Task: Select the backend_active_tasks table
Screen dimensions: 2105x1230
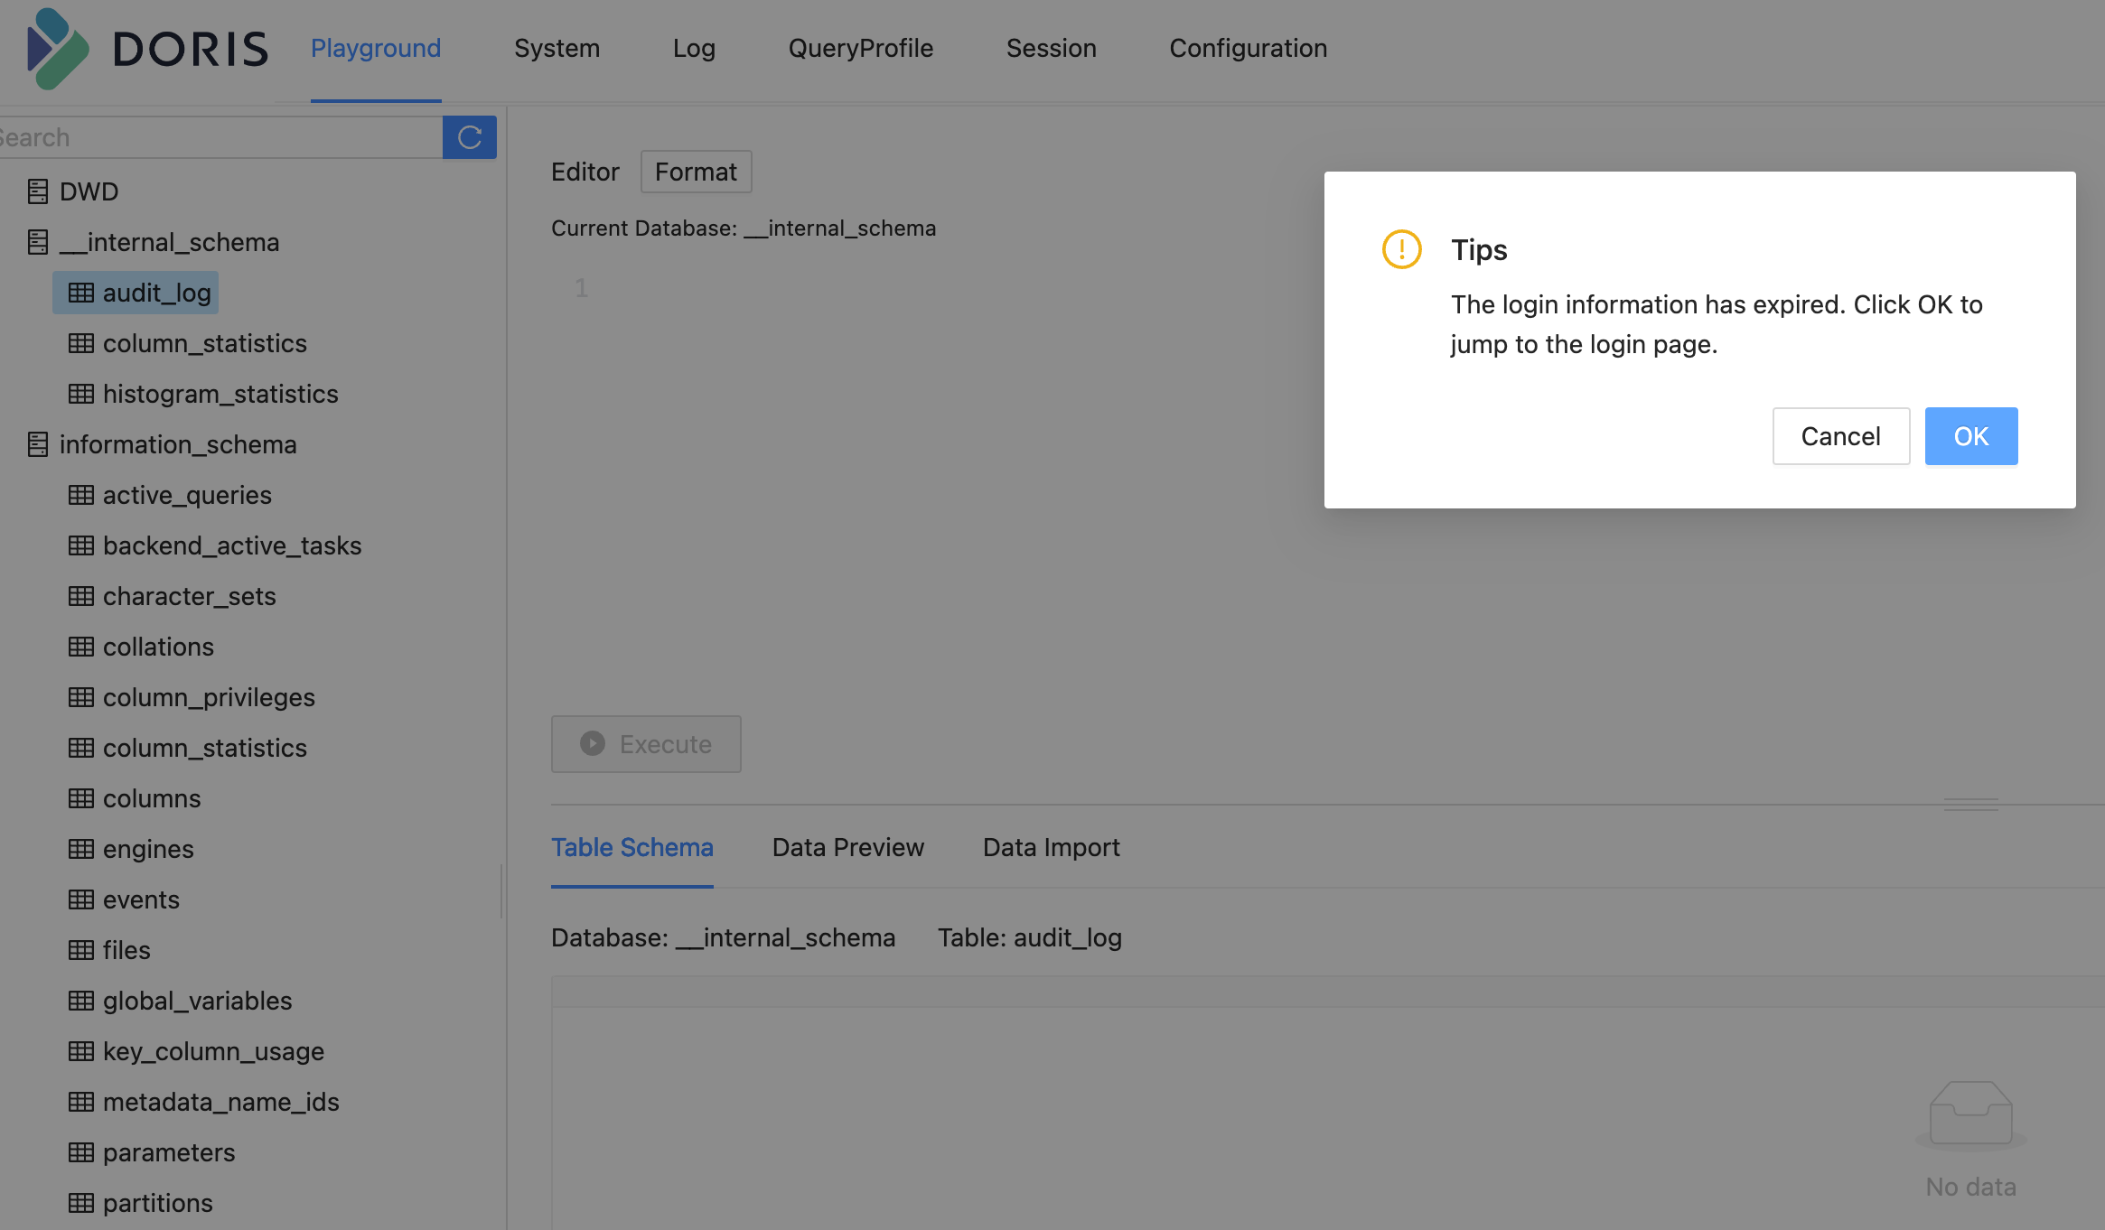Action: click(232, 545)
